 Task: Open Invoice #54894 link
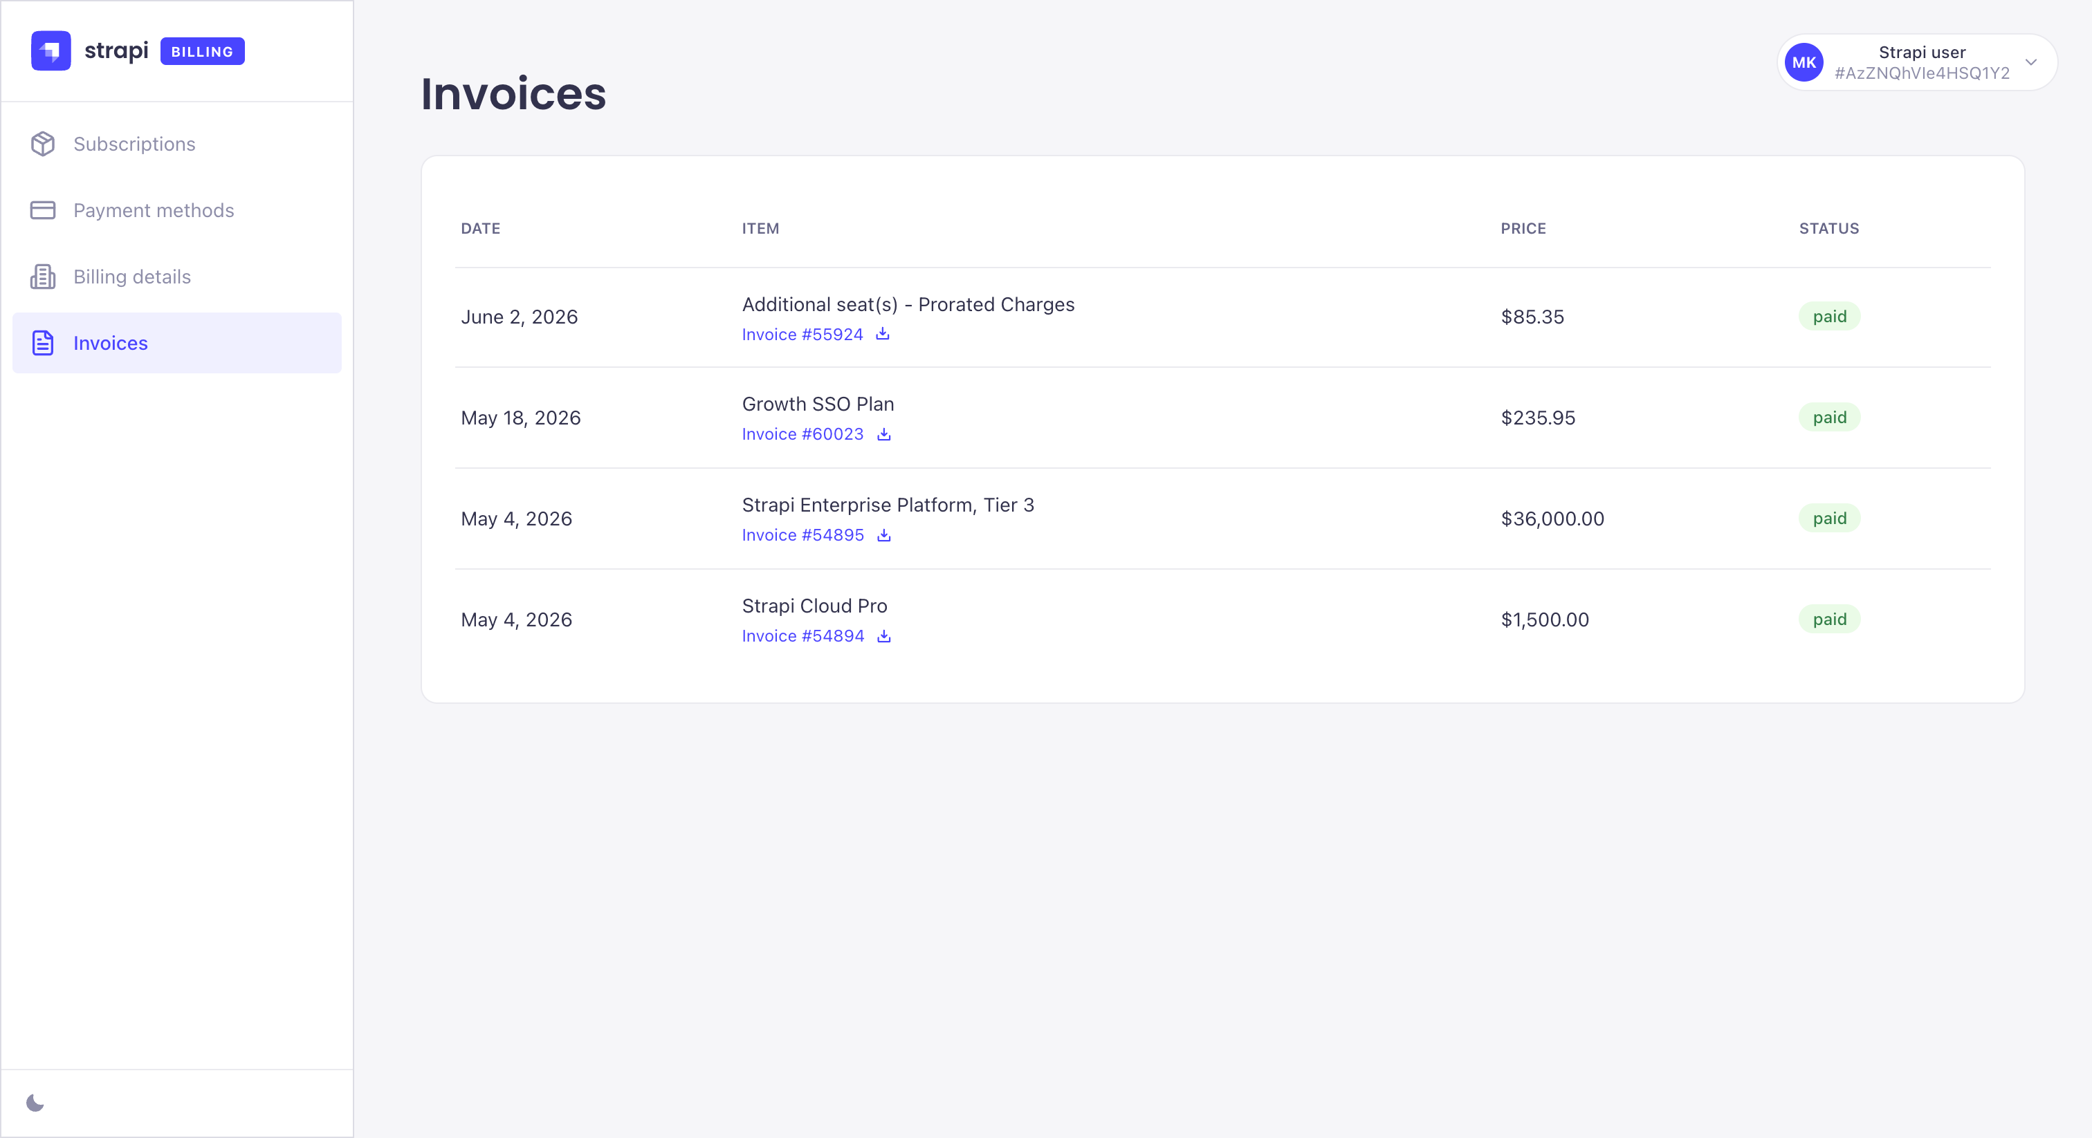[x=802, y=636]
